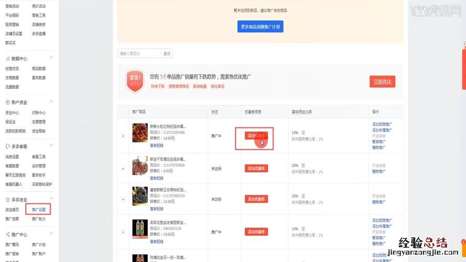Image resolution: width=466 pixels, height=262 pixels.
Task: Open 多多直播 menu item
Action: coord(39,34)
